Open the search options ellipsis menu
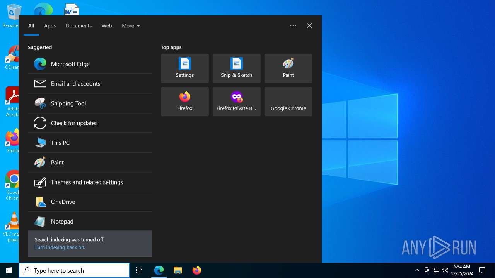 point(293,25)
